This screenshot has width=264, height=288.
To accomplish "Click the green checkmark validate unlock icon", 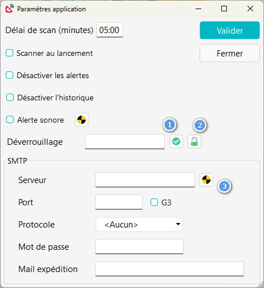I will pos(176,141).
